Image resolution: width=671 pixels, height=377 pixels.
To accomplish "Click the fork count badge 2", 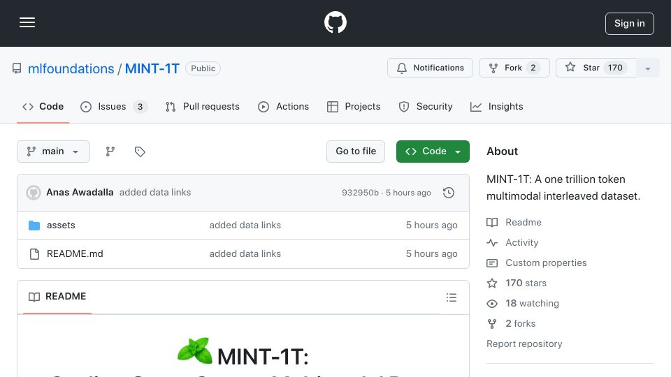I will [533, 68].
